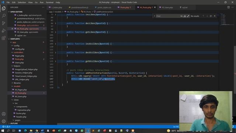Toggle Match Case in Find widget
The height and width of the screenshot is (133, 236).
click(181, 16)
